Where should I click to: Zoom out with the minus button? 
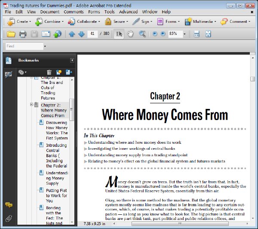click(155, 34)
